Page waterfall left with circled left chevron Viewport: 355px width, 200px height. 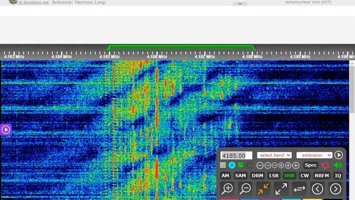click(317, 189)
